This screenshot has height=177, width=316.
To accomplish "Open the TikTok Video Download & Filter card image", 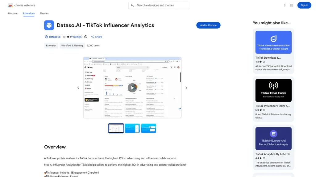I will [x=273, y=42].
